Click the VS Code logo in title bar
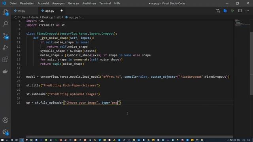The width and height of the screenshot is (253, 142). click(4, 3)
